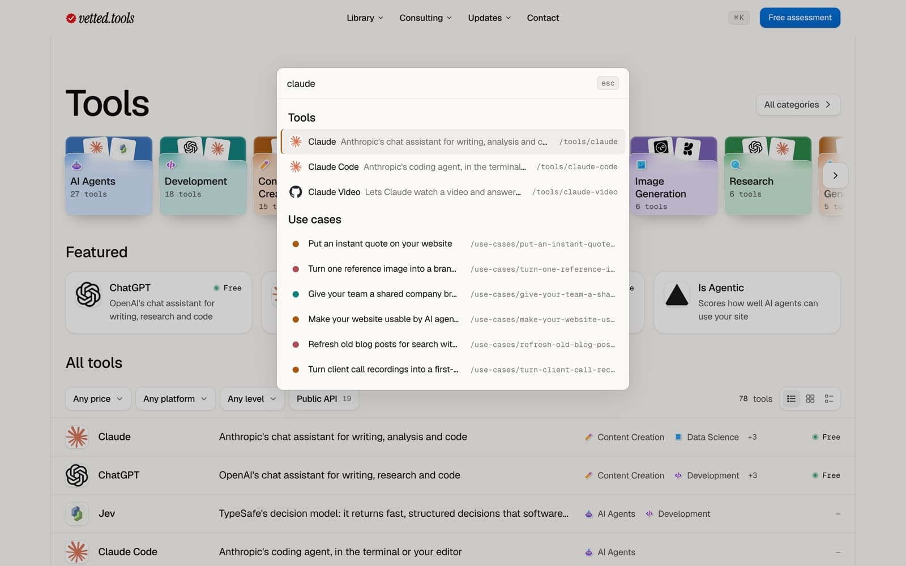Image resolution: width=906 pixels, height=566 pixels.
Task: Click the Development tag in Jev row
Action: pos(678,514)
